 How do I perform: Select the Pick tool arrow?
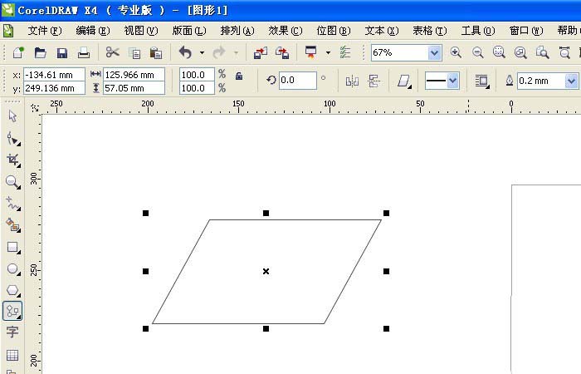[x=12, y=116]
